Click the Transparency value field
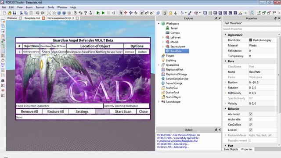Image resolution: width=281 pixels, height=158 pixels. pyautogui.click(x=263, y=56)
